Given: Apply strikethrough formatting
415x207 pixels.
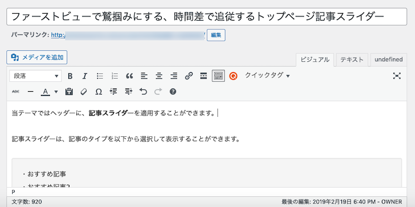Looking at the screenshot, I should pos(16,92).
